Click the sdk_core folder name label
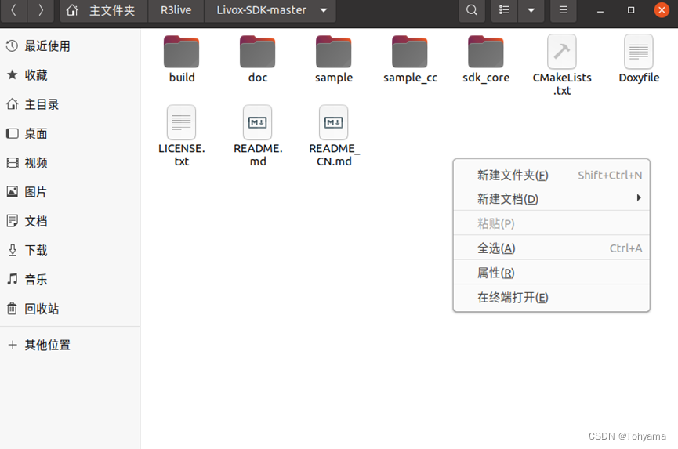The width and height of the screenshot is (678, 449). (x=486, y=78)
